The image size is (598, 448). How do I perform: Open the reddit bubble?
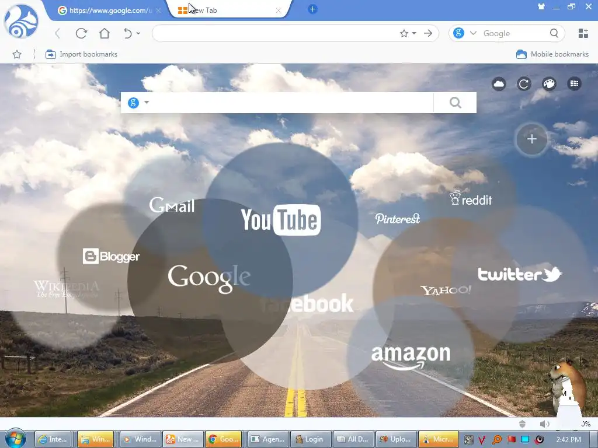point(471,198)
